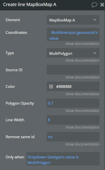The image size is (105, 170).
Task: Click the Element dropdown arrow
Action: [95, 20]
